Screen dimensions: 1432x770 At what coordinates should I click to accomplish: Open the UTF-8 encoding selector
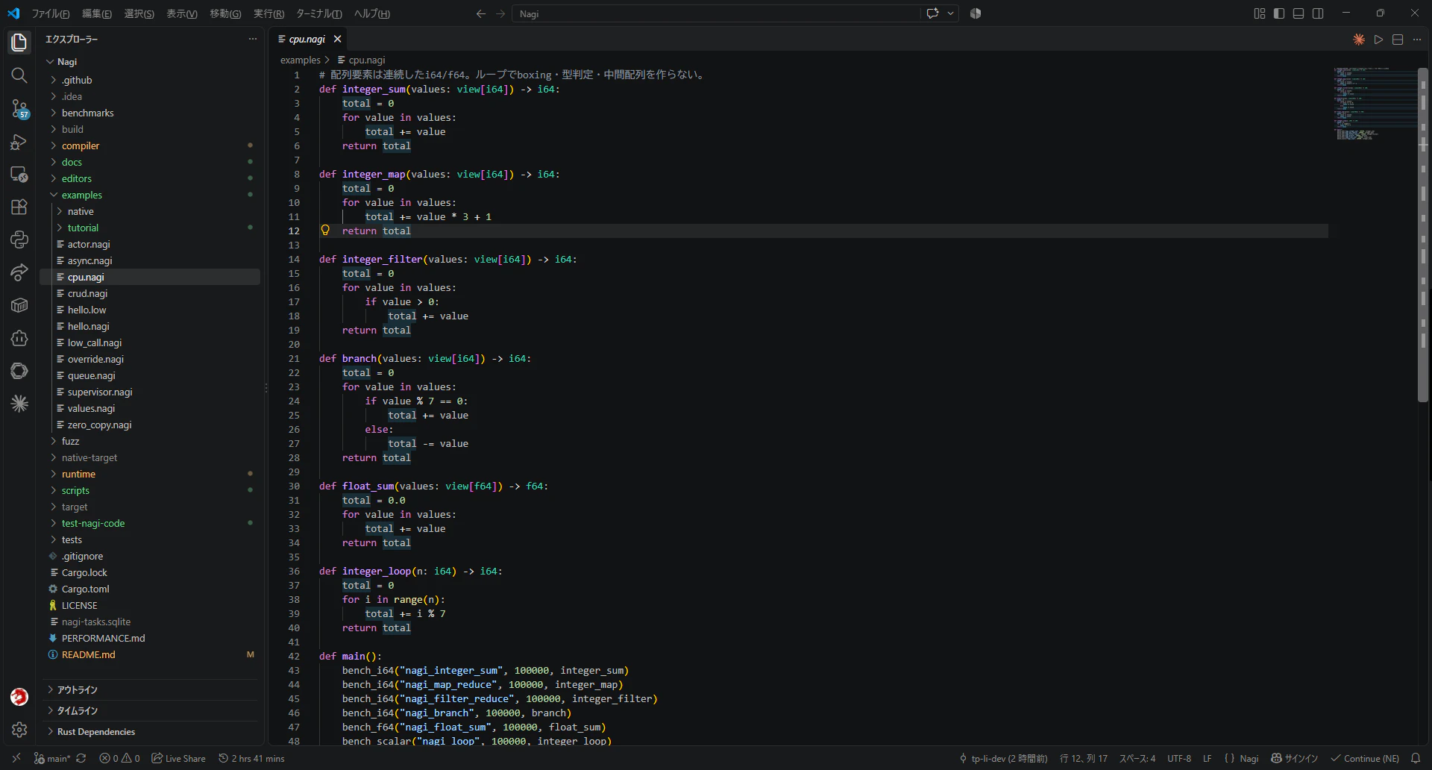click(x=1179, y=758)
